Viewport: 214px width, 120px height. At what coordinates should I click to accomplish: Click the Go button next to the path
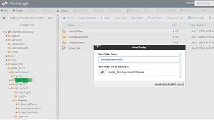point(50,18)
